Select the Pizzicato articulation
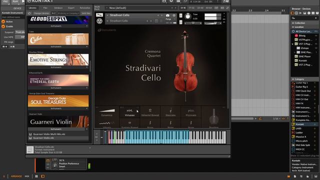 [191, 112]
